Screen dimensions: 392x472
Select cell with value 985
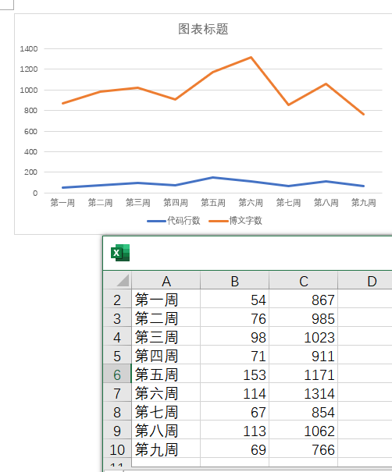click(304, 318)
